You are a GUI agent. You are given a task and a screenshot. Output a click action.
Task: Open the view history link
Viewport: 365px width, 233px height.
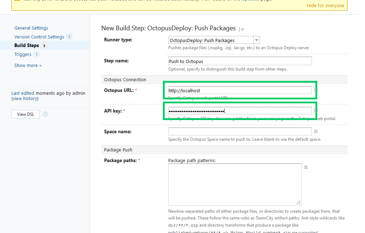(25, 98)
